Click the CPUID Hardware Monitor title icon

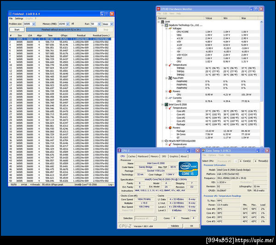pyautogui.click(x=158, y=9)
